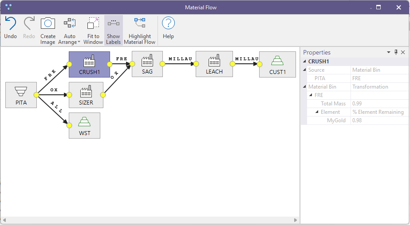Click the PITA output connector dot
The height and width of the screenshot is (225, 410).
pos(36,95)
